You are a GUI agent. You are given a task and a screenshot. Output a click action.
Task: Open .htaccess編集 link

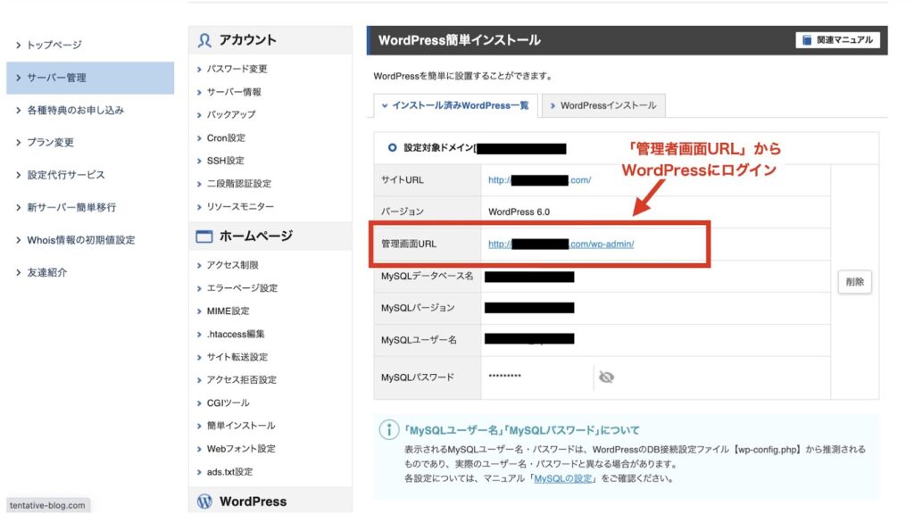click(x=236, y=335)
